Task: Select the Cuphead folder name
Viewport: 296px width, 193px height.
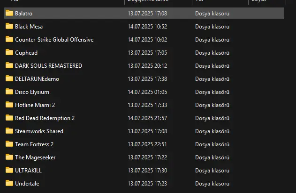Action: click(26, 53)
